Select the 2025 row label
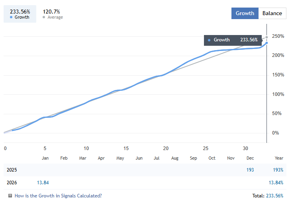Viewport: 290px width, 203px height. [12, 170]
